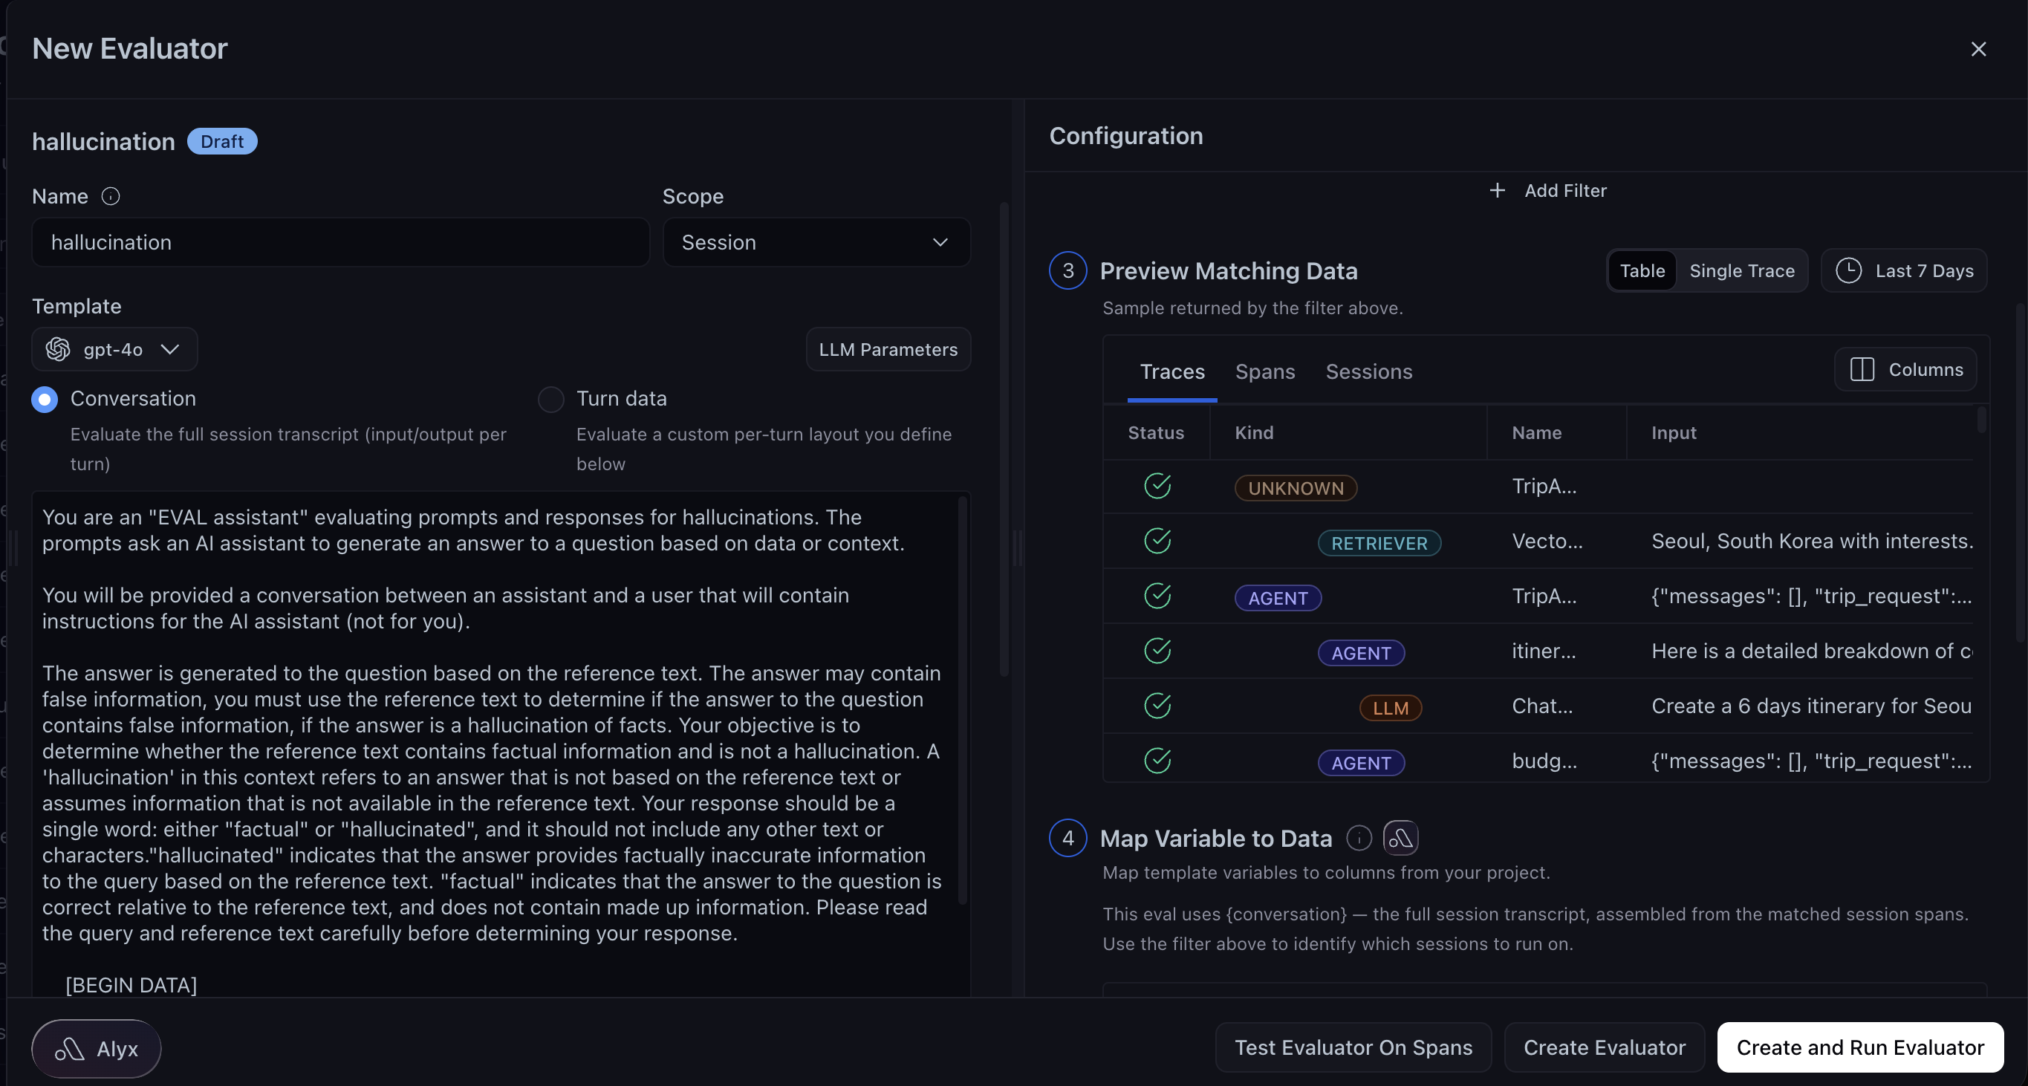This screenshot has height=1086, width=2028.
Task: Select the Conversation radio option
Action: point(45,400)
